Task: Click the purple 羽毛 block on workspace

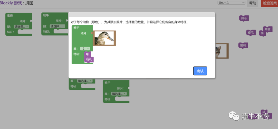Action: click(244, 18)
